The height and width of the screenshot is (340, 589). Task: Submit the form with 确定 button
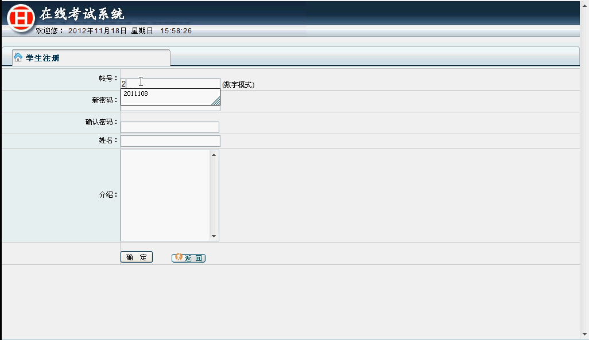137,257
